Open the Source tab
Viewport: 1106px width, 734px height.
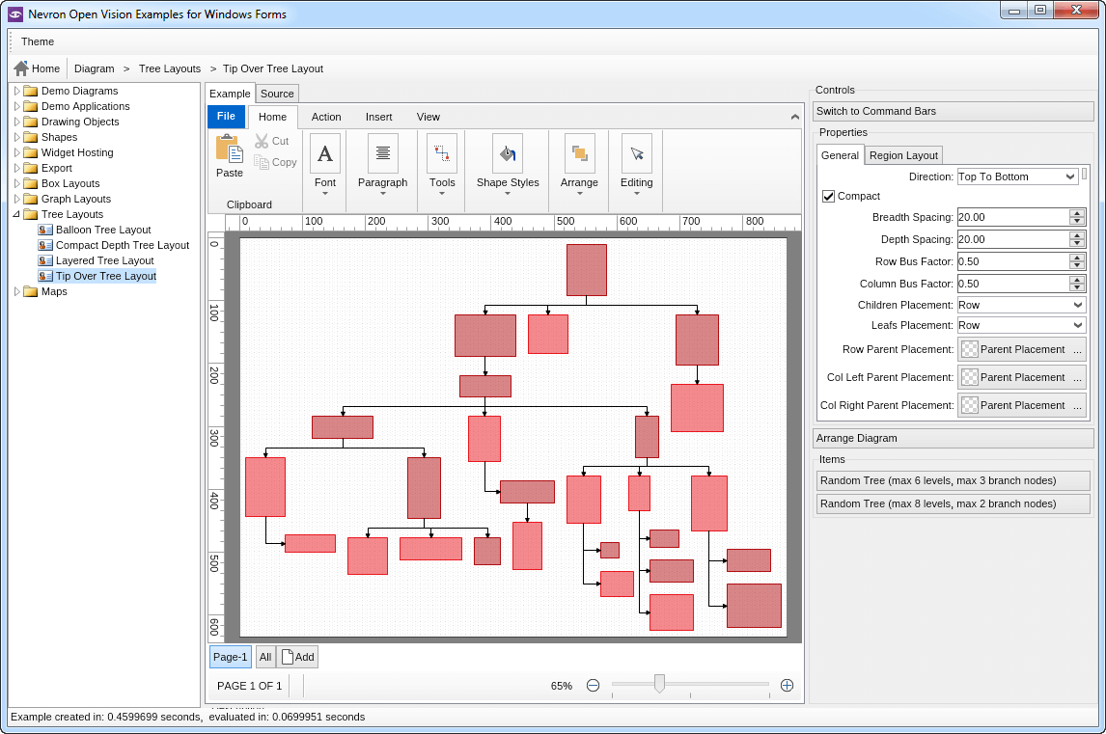point(277,94)
